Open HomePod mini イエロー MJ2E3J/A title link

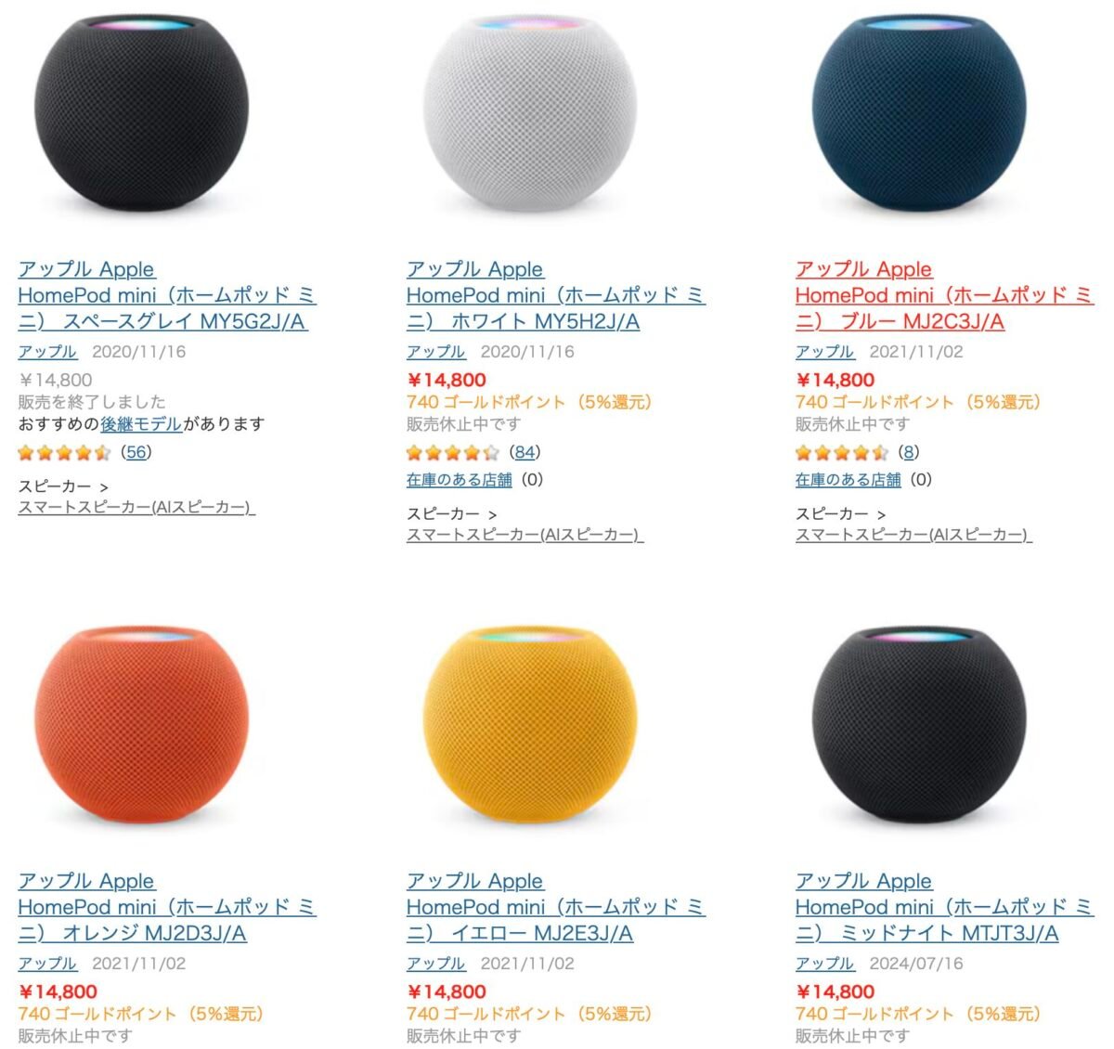pos(556,907)
